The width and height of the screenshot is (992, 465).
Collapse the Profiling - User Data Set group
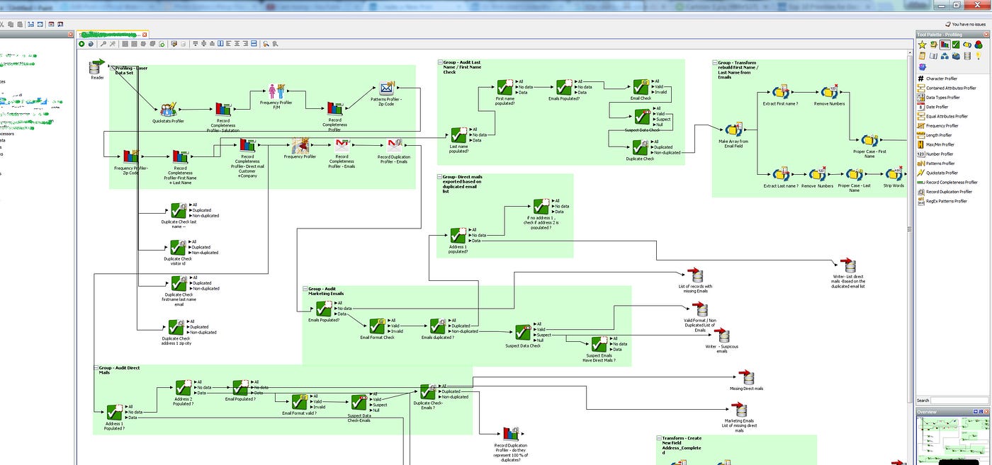[111, 67]
